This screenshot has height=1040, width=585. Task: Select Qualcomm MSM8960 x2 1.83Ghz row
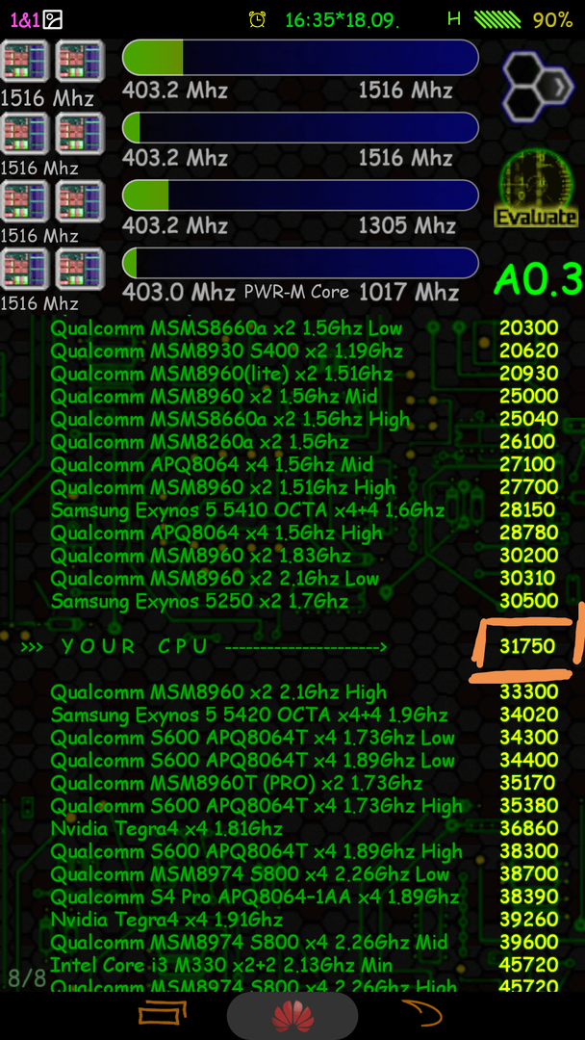click(x=305, y=555)
